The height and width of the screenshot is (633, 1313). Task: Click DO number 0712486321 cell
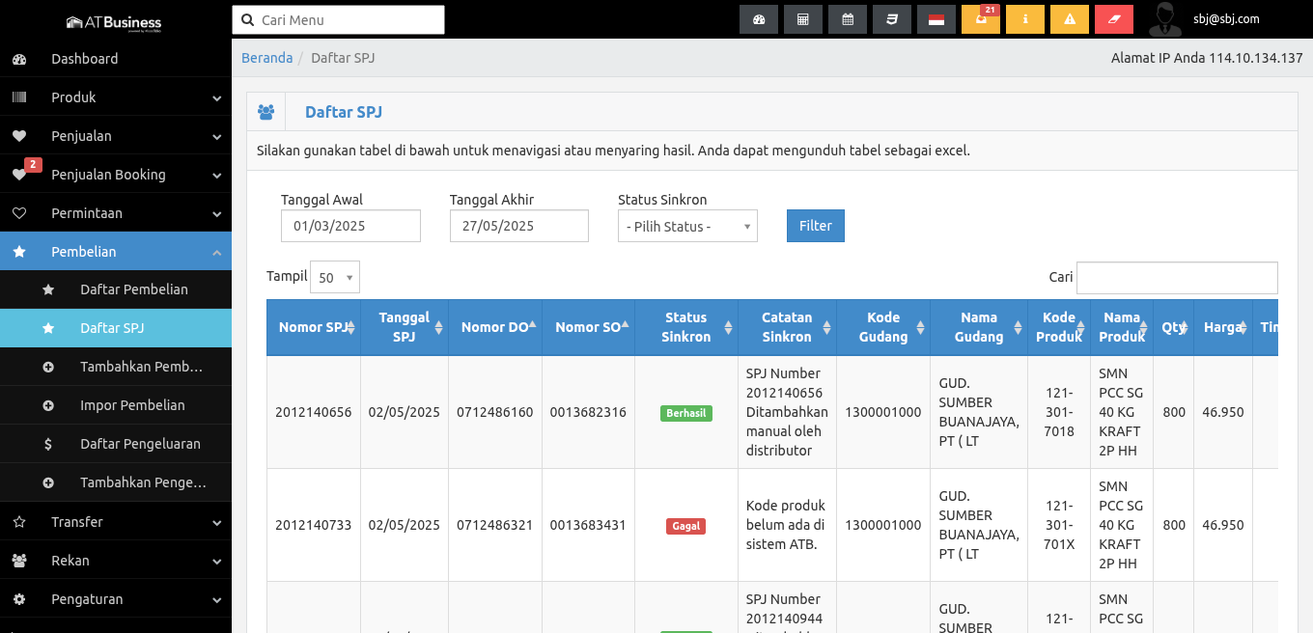(x=495, y=525)
